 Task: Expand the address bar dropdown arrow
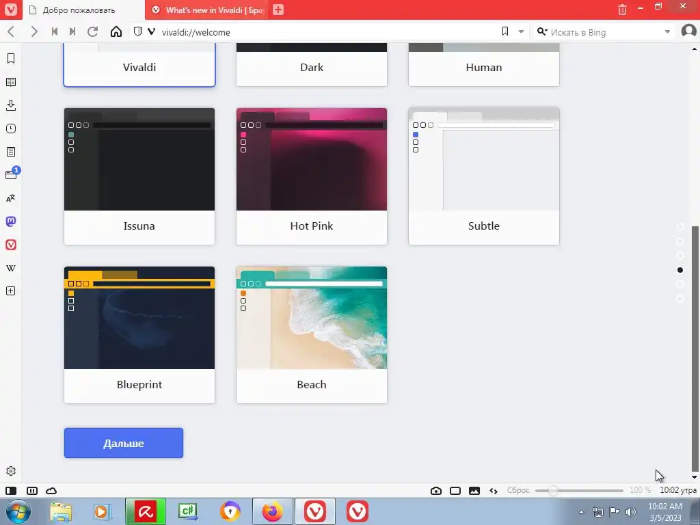521,31
